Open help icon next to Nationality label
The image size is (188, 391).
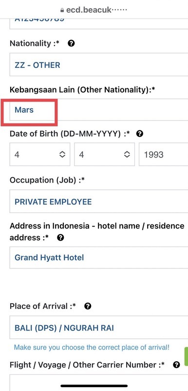tap(71, 43)
